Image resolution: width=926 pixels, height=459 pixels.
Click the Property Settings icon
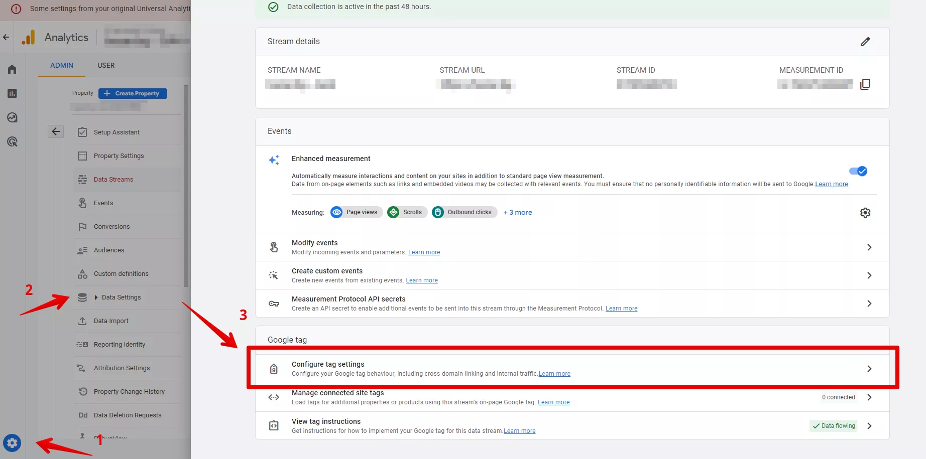click(82, 156)
